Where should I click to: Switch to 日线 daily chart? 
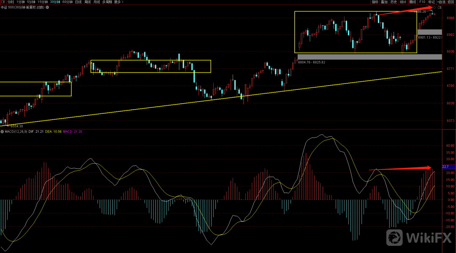79,2
